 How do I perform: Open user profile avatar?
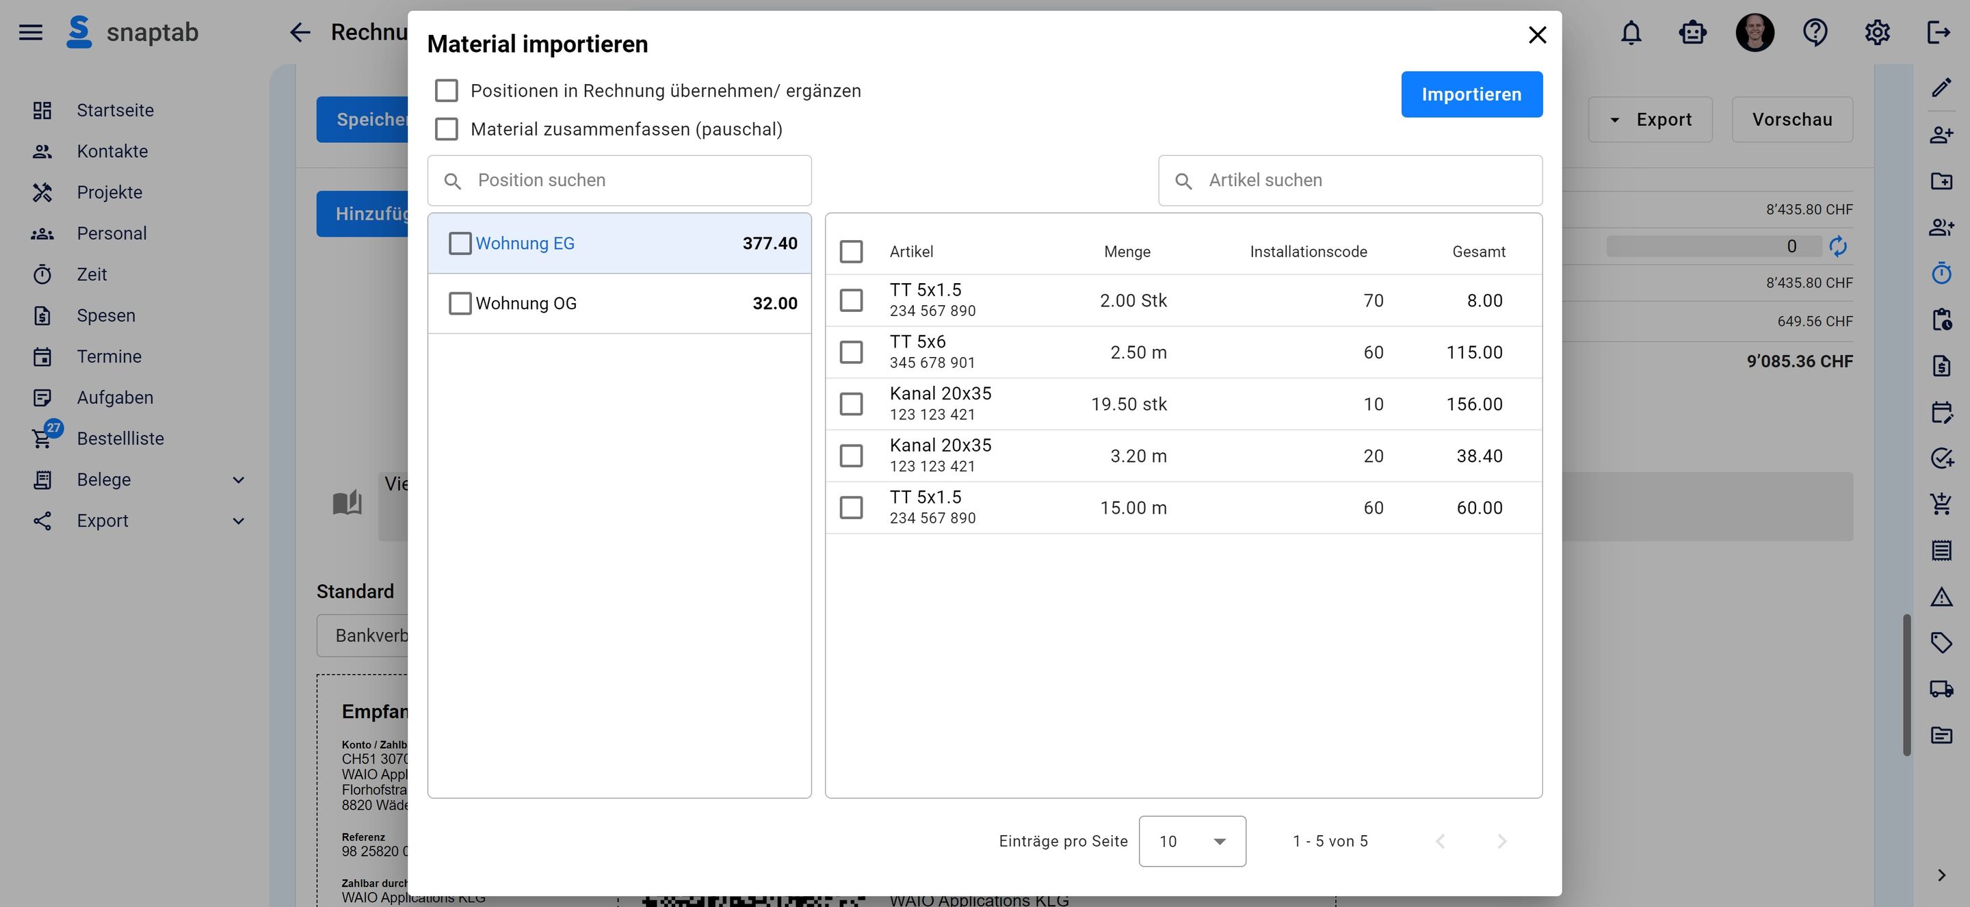pyautogui.click(x=1755, y=32)
